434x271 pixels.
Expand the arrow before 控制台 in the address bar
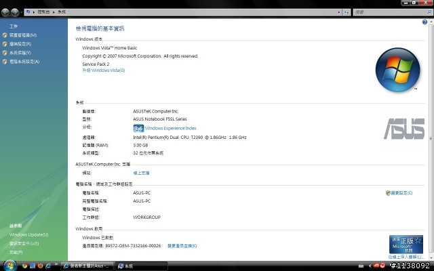34,12
